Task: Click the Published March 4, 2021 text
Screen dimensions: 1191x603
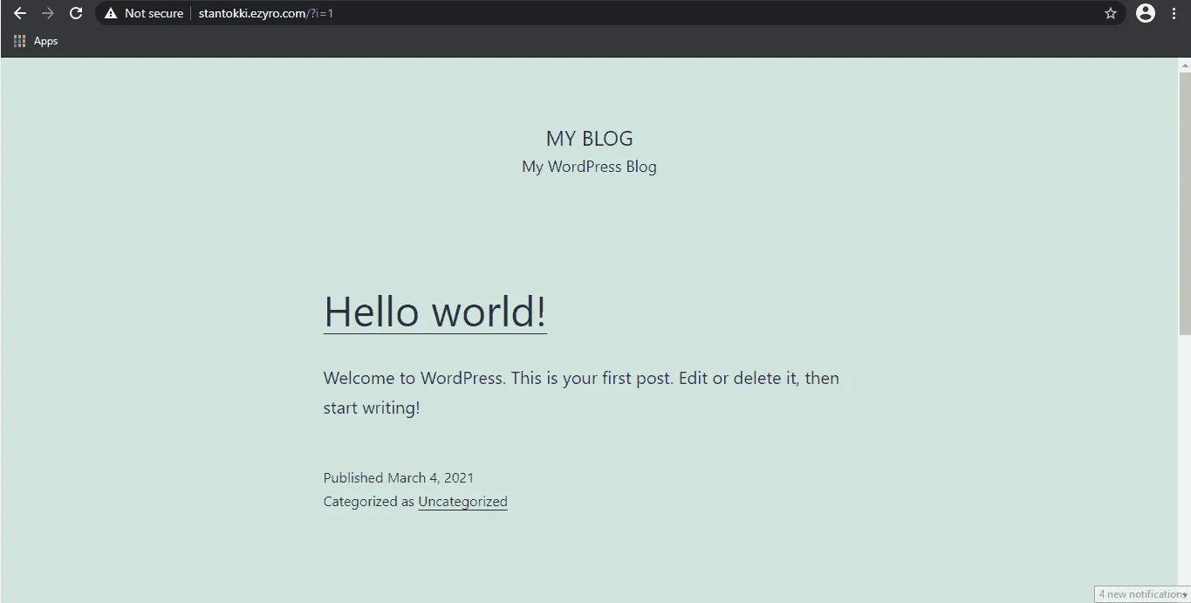Action: click(x=399, y=478)
